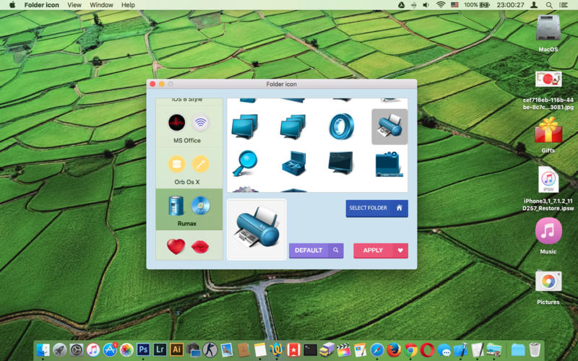Open Final Cut Pro from the dock

[344, 349]
